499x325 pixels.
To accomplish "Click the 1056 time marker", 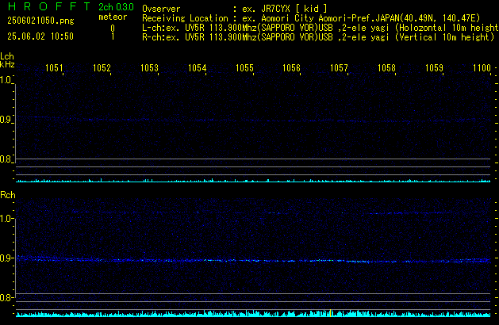I will coord(291,68).
